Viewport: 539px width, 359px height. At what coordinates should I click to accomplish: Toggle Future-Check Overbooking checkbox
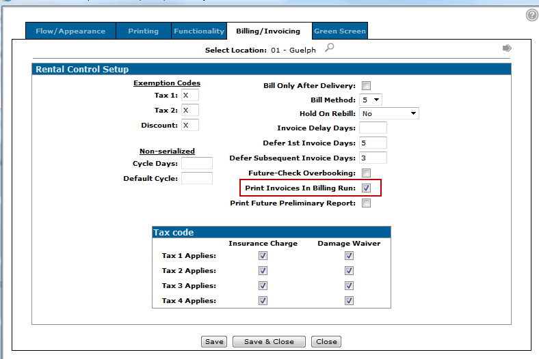(x=366, y=173)
